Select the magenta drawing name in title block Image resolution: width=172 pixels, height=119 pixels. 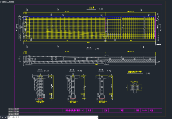click(75, 110)
